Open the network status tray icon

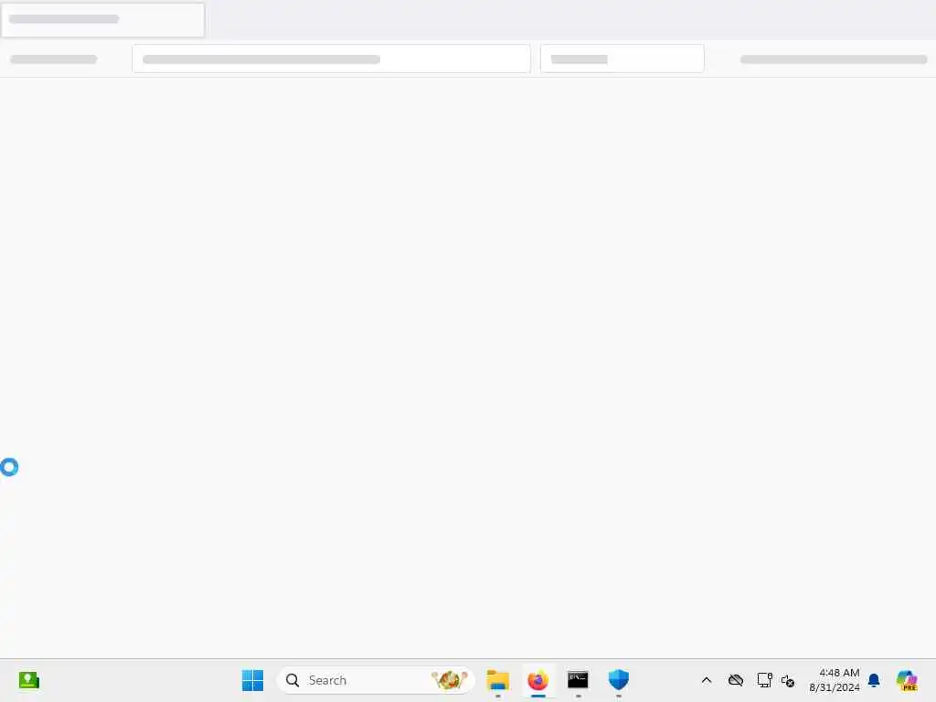point(764,680)
